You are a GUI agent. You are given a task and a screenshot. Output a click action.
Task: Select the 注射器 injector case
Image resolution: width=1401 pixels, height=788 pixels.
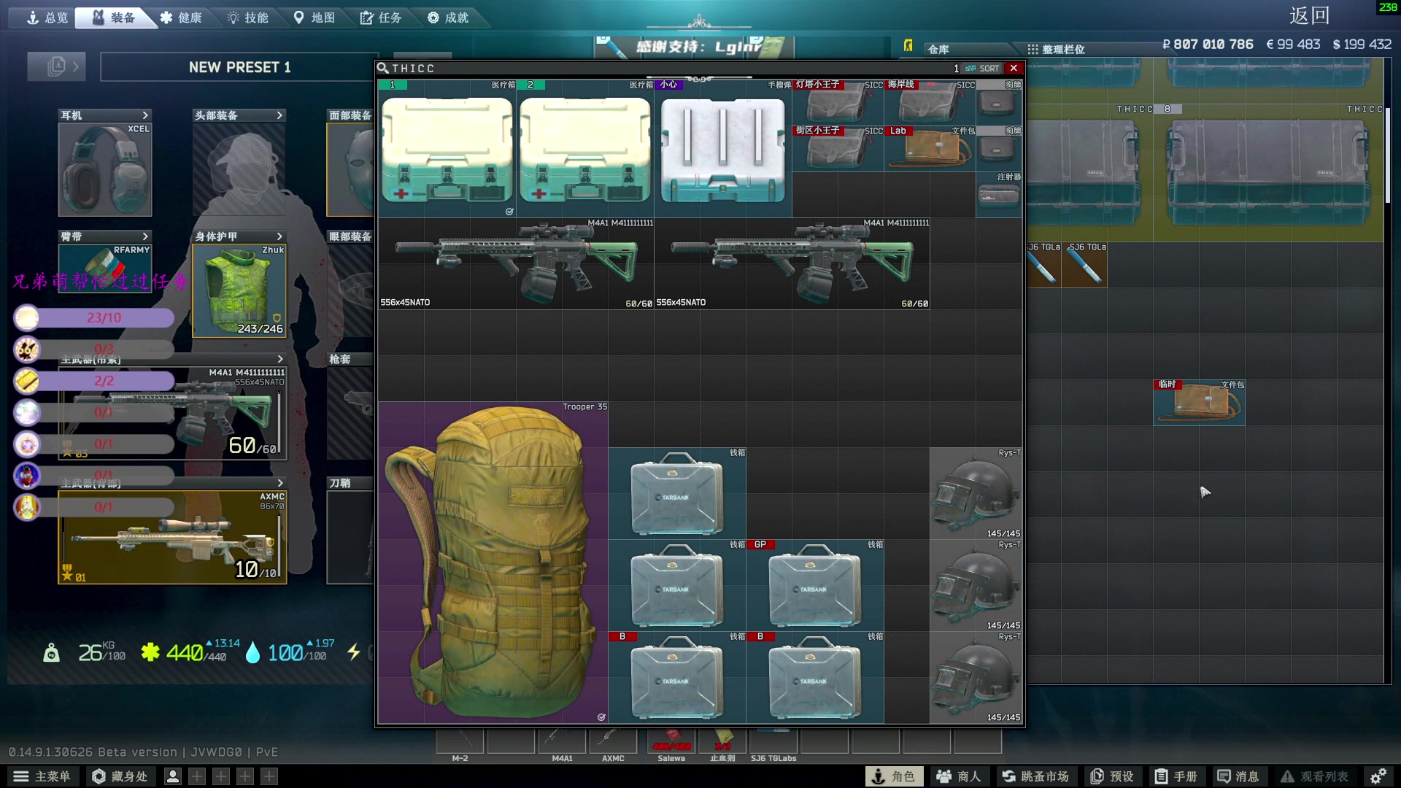(x=999, y=195)
